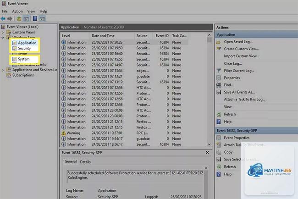Sort by the Source column header

click(143, 36)
